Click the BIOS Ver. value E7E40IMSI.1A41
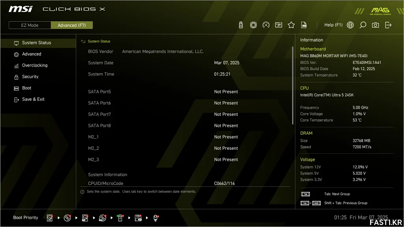 (367, 63)
